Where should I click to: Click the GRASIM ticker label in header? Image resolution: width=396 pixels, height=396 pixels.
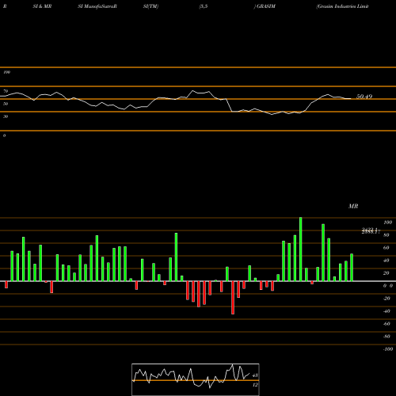point(266,6)
